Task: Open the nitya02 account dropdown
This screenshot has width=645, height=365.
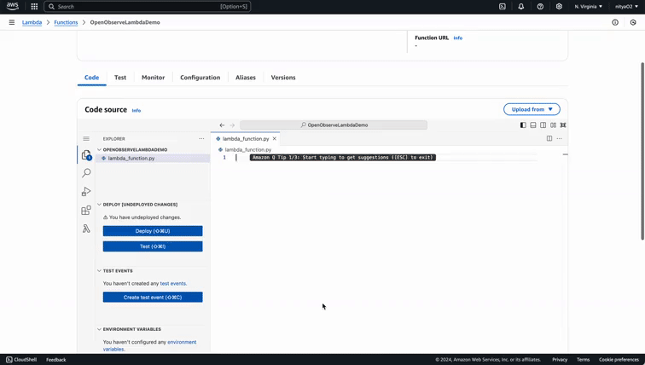Action: pyautogui.click(x=626, y=7)
